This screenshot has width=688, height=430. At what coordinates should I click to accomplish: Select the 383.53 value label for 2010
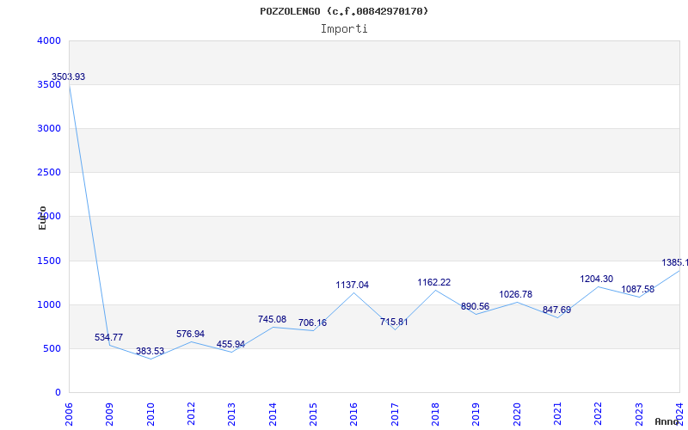point(150,352)
